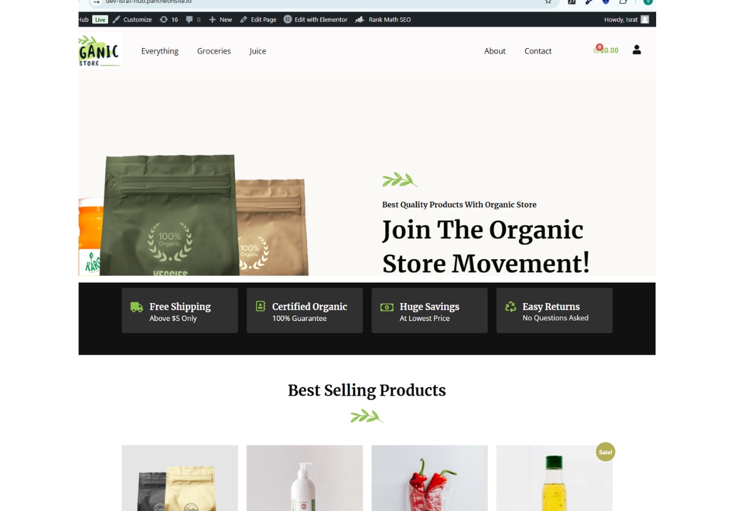Open the shopping cart showing $0.00
The width and height of the screenshot is (734, 511).
[x=605, y=49]
